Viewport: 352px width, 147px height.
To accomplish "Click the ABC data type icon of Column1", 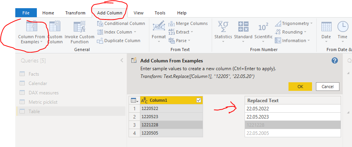I will (144, 101).
